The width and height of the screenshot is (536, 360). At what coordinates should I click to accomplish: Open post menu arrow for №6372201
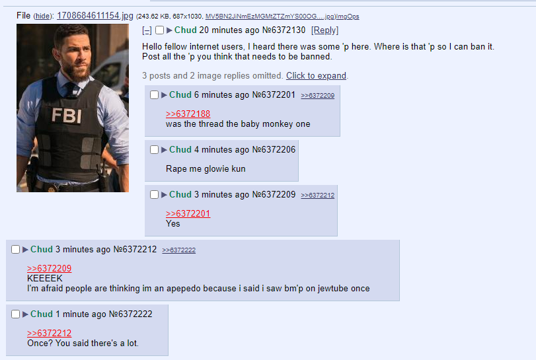click(x=164, y=95)
